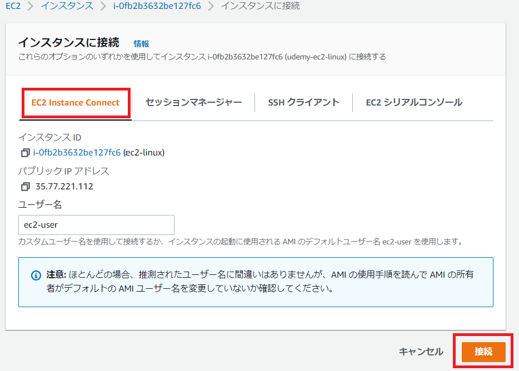The image size is (519, 371).
Task: Click the インスタンス ID label
Action: point(49,137)
